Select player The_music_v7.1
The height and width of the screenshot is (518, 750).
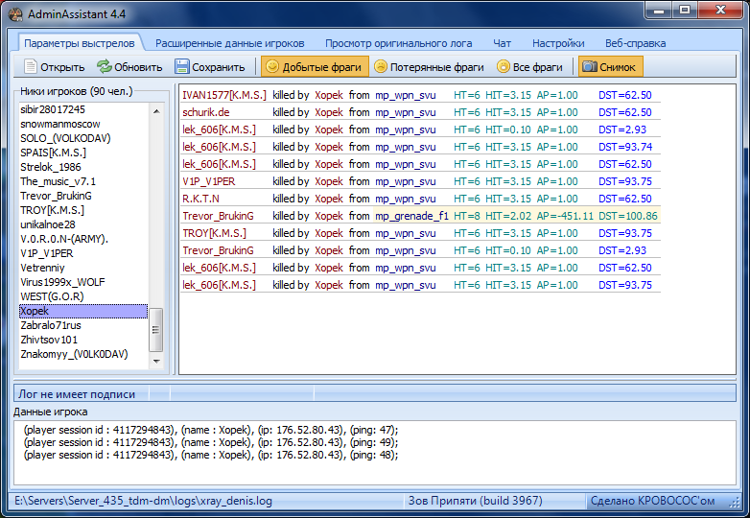83,181
